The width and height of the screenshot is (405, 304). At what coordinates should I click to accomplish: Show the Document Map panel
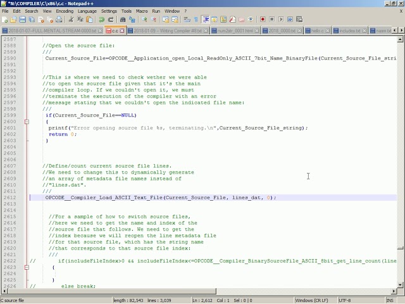tap(223, 20)
